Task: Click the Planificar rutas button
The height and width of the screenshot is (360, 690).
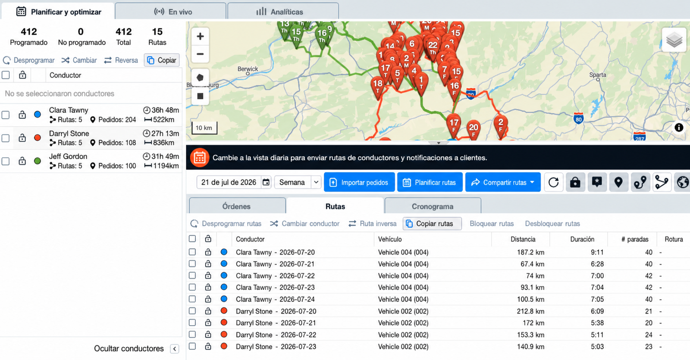Action: (x=430, y=183)
